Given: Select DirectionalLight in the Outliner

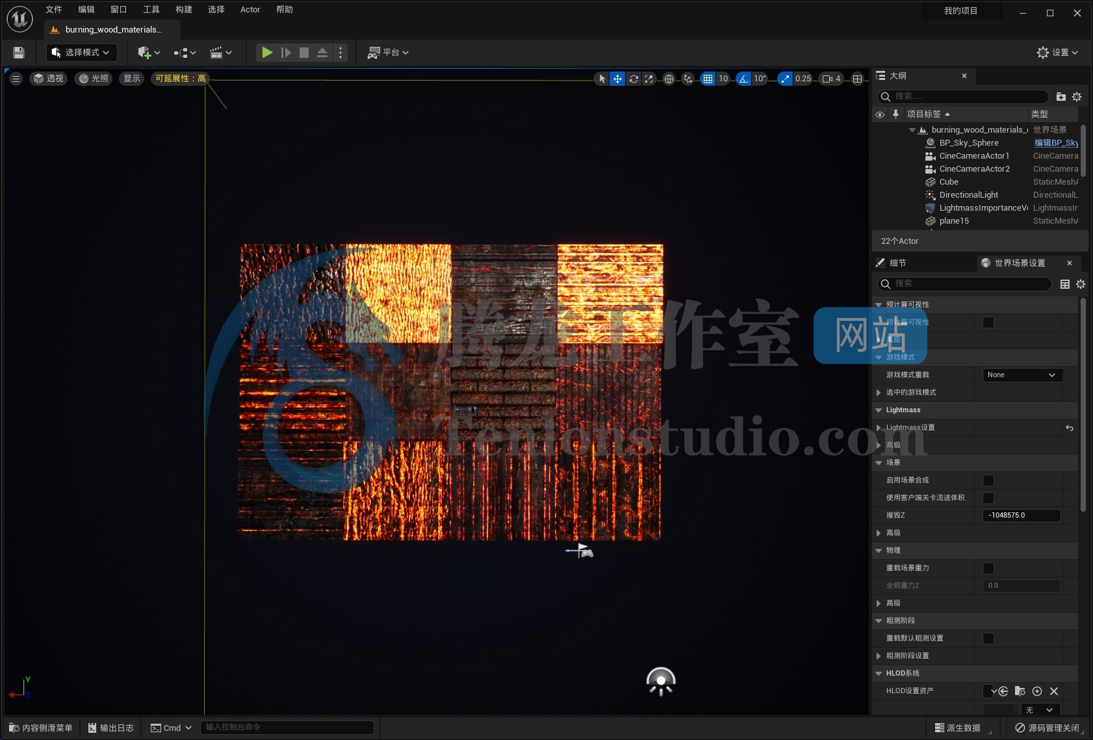Looking at the screenshot, I should point(969,195).
